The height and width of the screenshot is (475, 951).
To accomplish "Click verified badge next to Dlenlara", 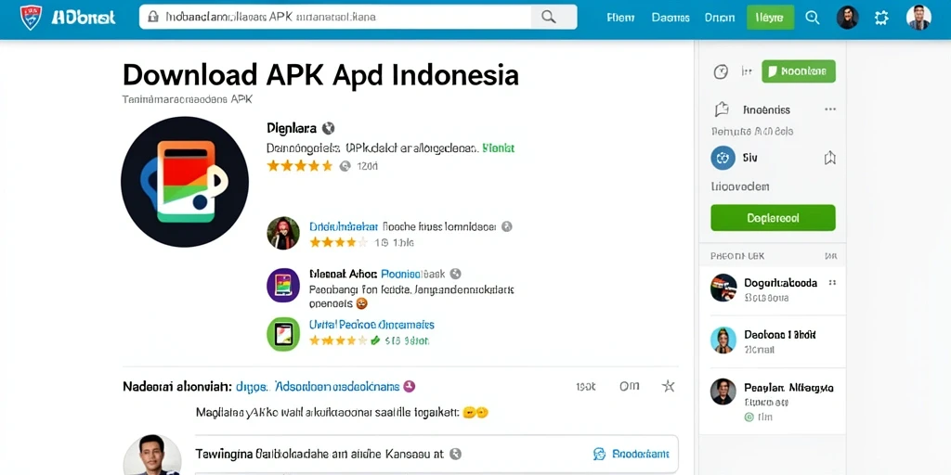I will click(x=328, y=128).
